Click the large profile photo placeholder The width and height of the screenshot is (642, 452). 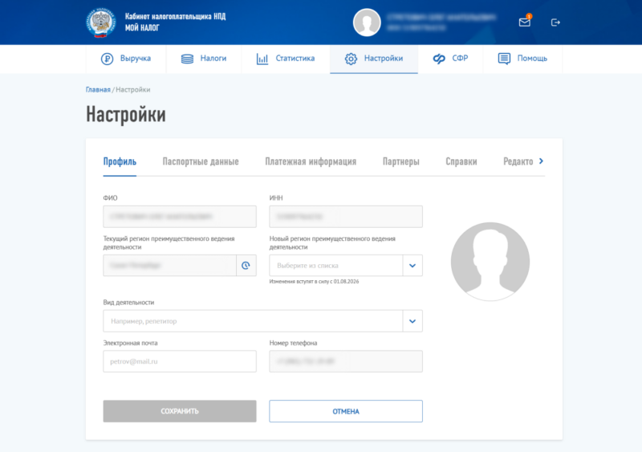pyautogui.click(x=490, y=262)
